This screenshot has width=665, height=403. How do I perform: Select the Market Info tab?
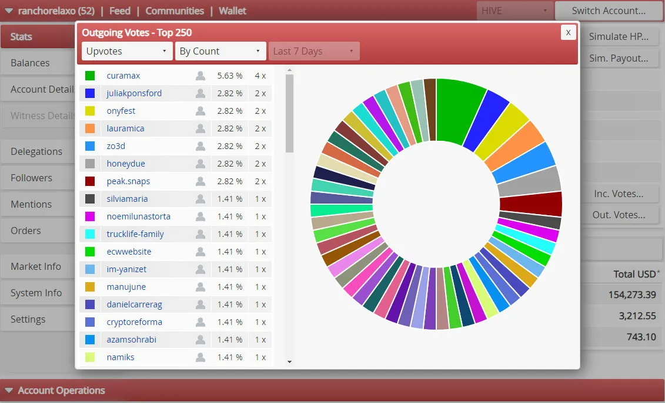[x=38, y=266]
